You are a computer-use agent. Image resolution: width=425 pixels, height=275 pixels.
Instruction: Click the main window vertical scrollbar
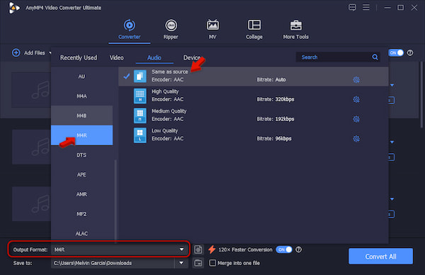[421, 95]
